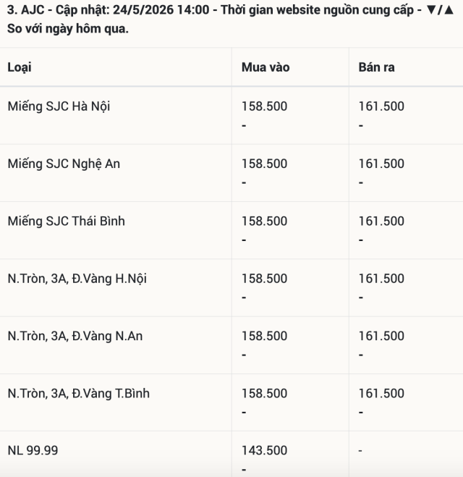Screen dimensions: 463x477
Task: Click the Mua vào column header
Action: (x=266, y=67)
